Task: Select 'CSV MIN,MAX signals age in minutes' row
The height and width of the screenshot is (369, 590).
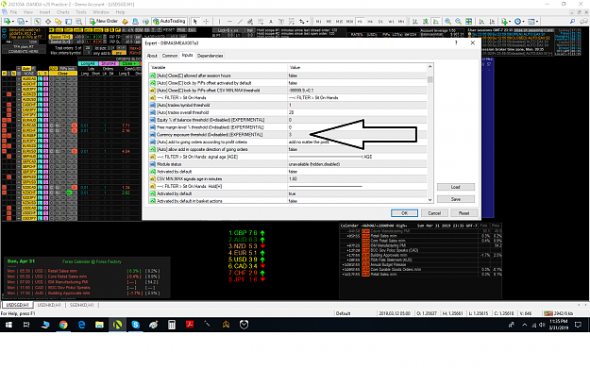Action: [288, 179]
